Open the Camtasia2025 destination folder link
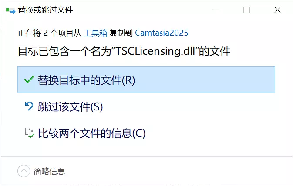Image resolution: width=293 pixels, height=186 pixels. click(162, 33)
